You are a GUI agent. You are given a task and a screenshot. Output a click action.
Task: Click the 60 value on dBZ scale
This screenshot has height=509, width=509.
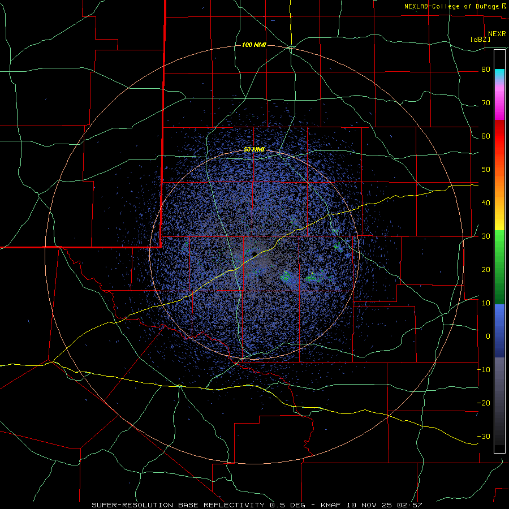(x=486, y=136)
